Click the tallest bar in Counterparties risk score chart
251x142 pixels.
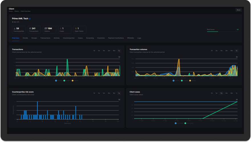click(37, 110)
